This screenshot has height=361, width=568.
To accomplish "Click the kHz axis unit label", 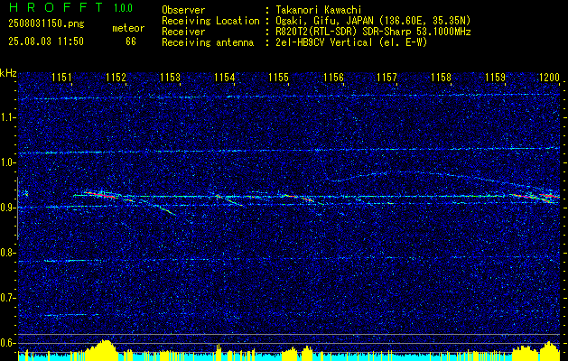I will coord(8,73).
